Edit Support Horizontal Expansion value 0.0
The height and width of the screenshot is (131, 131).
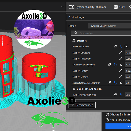click(x=128, y=83)
